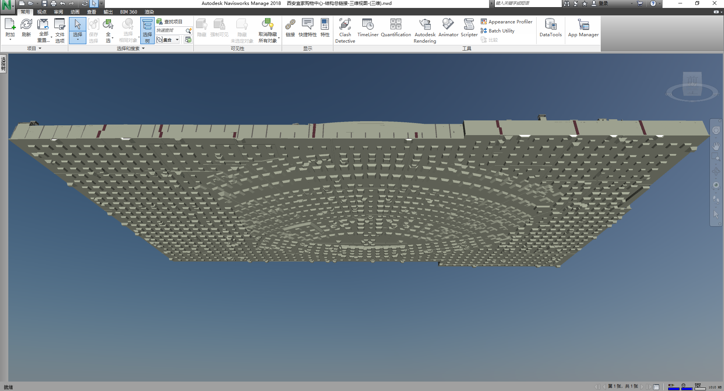Open the Quantification tool
The image size is (724, 391).
pos(396,28)
